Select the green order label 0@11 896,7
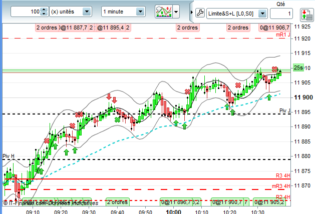 click(177, 202)
